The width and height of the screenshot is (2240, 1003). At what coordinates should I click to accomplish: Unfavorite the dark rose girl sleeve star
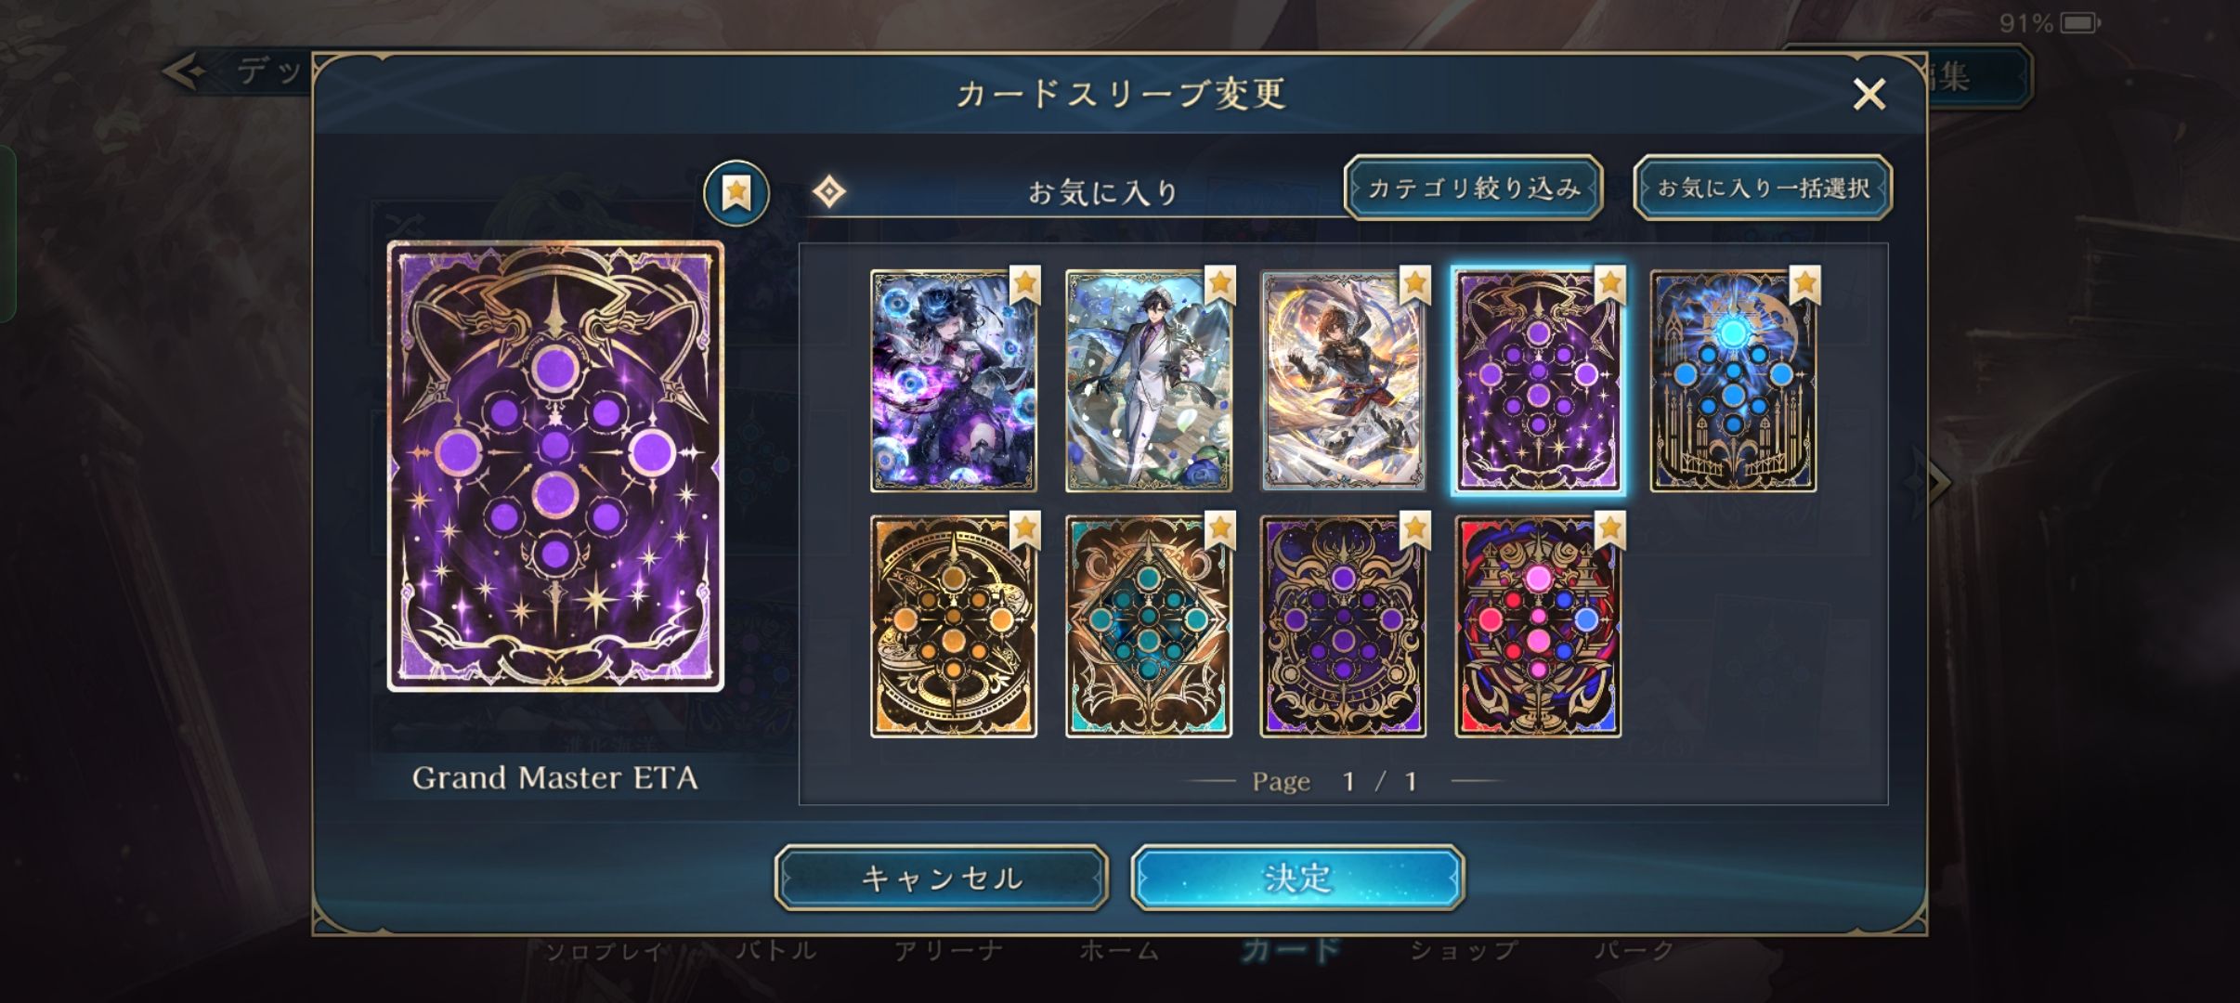pyautogui.click(x=1024, y=284)
